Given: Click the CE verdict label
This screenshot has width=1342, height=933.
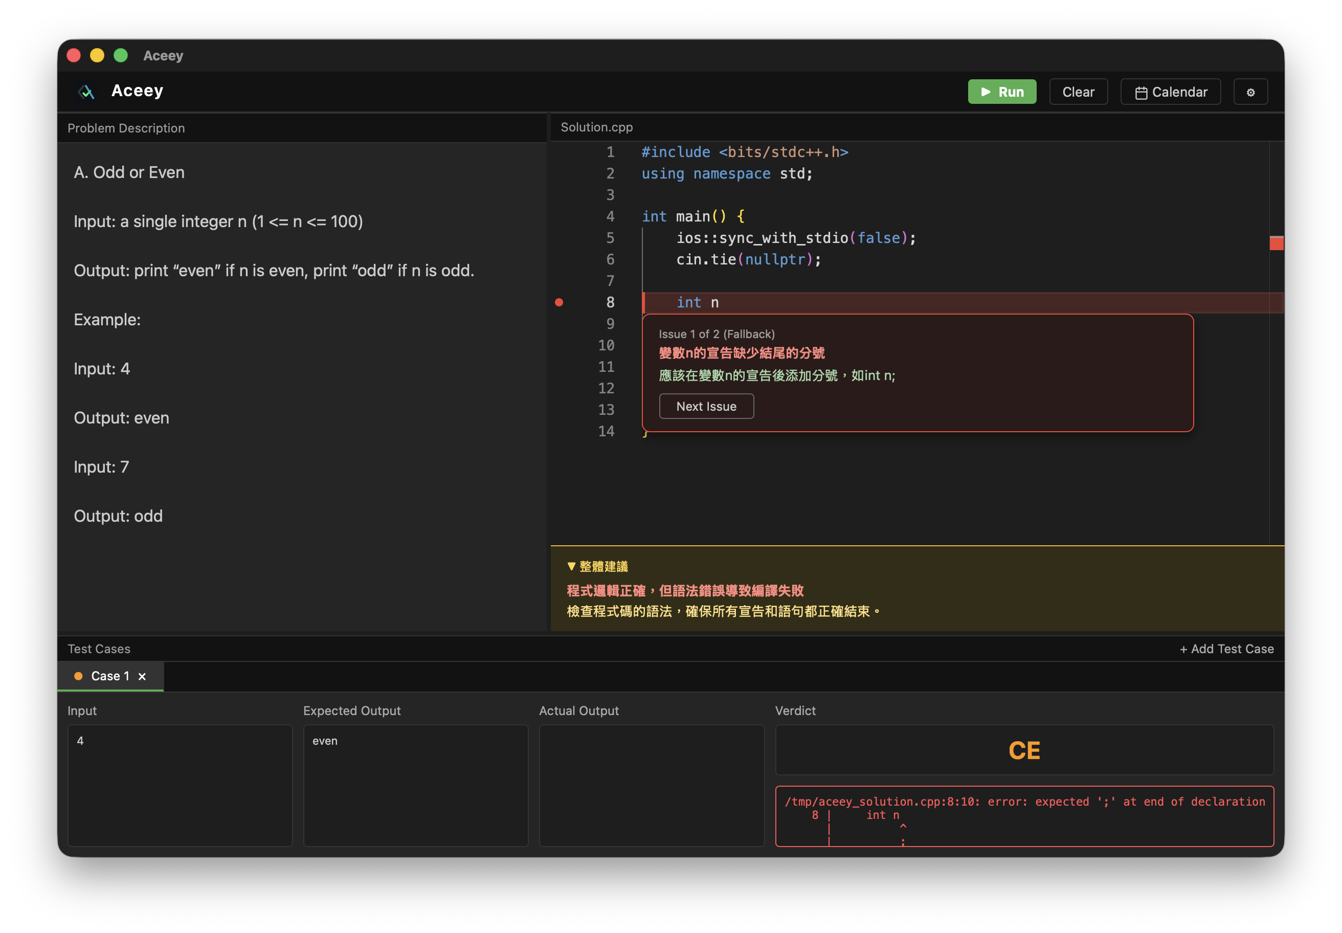Looking at the screenshot, I should pos(1024,750).
